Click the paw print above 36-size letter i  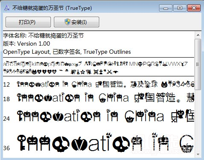(109, 135)
